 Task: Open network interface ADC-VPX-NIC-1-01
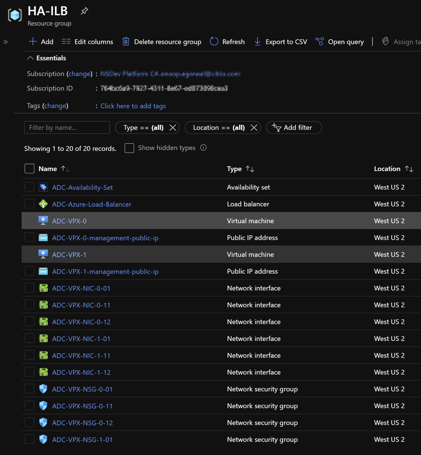(x=81, y=339)
